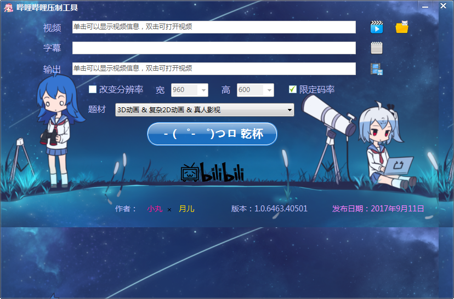Image resolution: width=454 pixels, height=299 pixels.
Task: Click the 题材 label
Action: click(x=97, y=110)
